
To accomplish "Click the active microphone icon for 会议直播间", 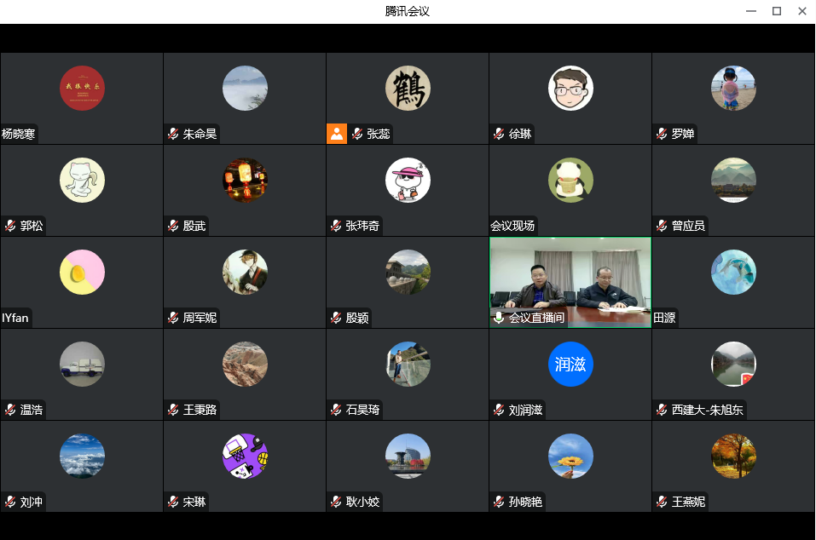I will tap(499, 318).
